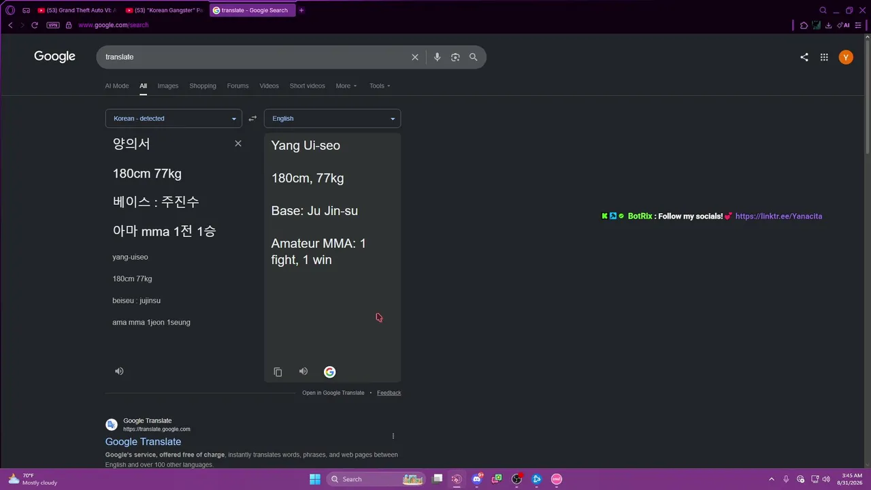Submit search with magnifier button

474,57
